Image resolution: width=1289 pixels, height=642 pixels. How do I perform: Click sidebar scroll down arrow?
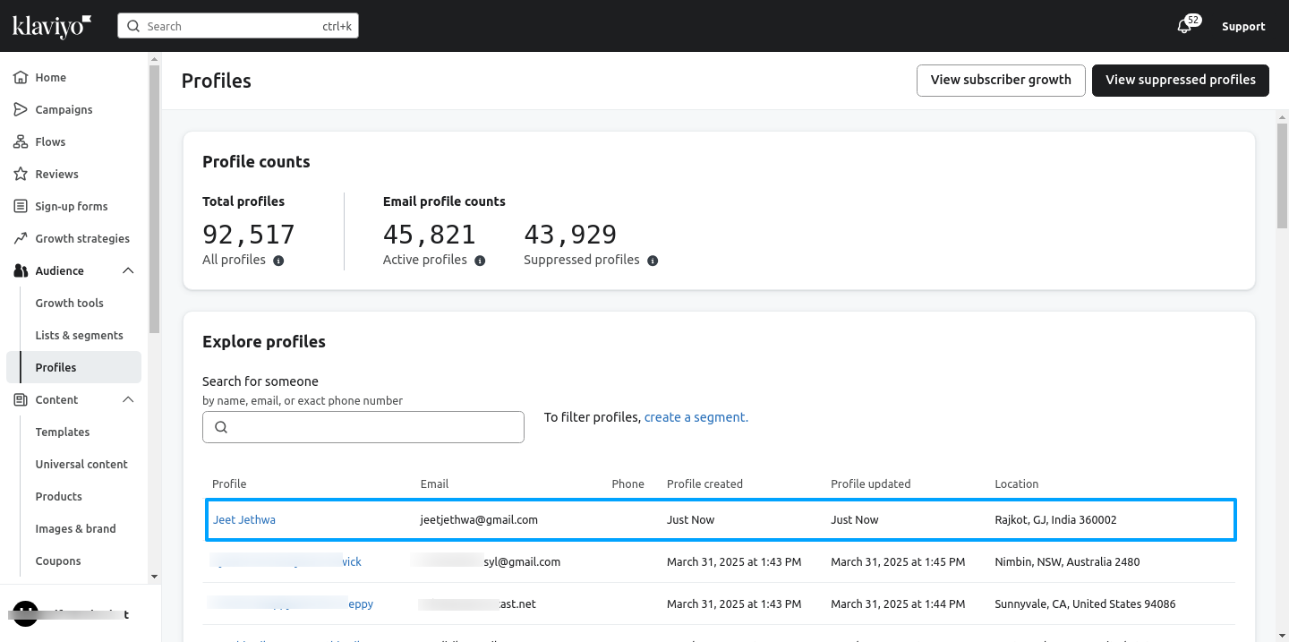click(x=154, y=577)
